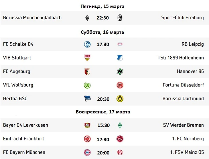Viewport: 209px width, 159px height.
Task: Select the Суббота, 16 марта date header
Action: tap(102, 32)
